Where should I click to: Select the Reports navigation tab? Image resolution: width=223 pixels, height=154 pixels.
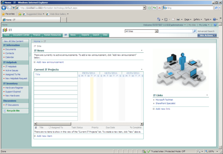coord(85,35)
